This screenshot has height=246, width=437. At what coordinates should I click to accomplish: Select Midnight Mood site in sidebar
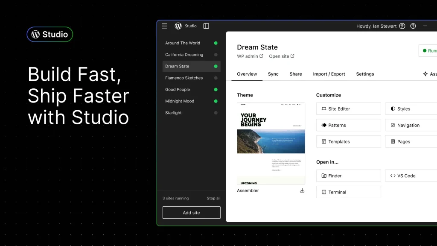pyautogui.click(x=180, y=101)
